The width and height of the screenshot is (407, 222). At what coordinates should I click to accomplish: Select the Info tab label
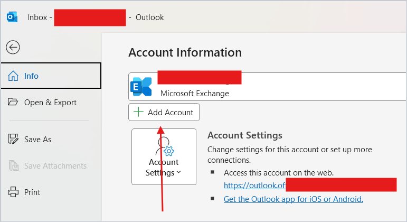click(31, 76)
